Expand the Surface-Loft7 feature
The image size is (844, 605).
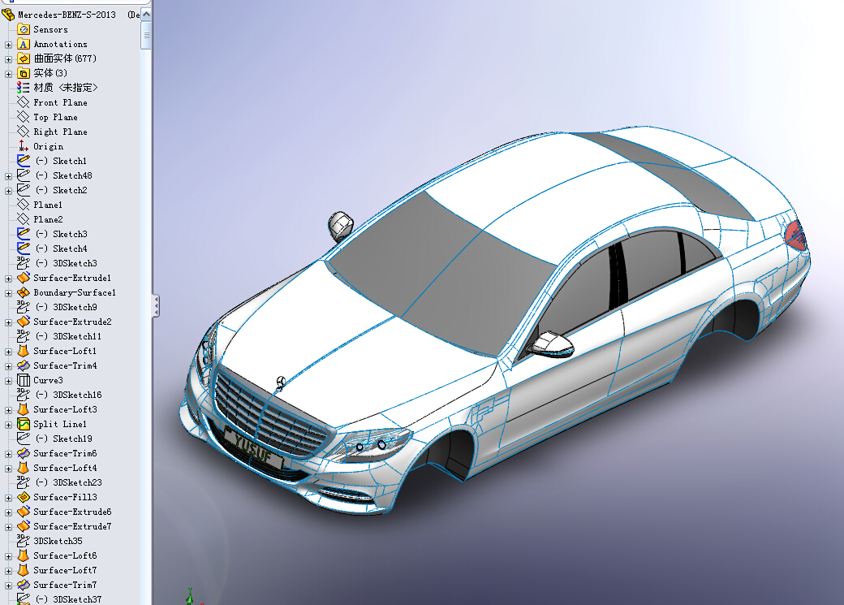[9, 571]
